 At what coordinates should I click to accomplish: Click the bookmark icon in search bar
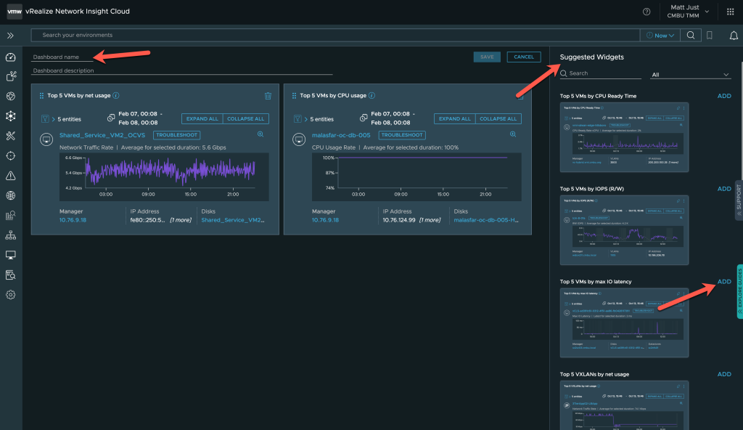[x=710, y=35]
